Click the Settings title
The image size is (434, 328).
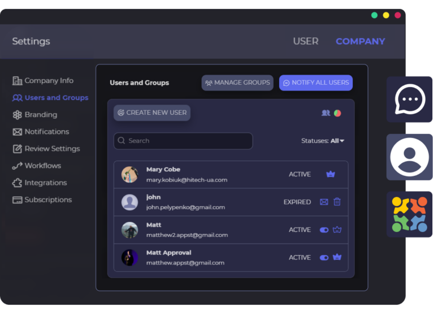coord(31,41)
